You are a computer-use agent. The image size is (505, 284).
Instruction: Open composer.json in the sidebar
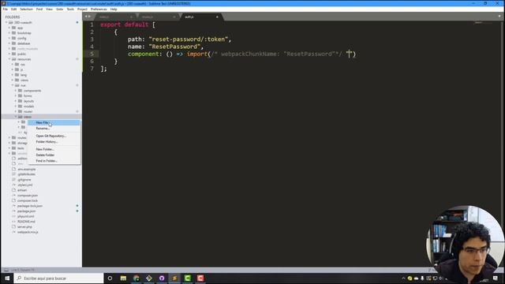(x=28, y=195)
